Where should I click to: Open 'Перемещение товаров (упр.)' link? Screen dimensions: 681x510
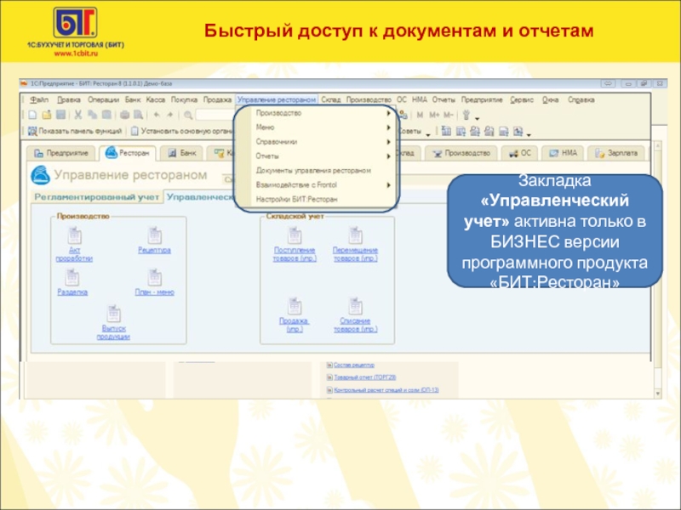click(355, 254)
